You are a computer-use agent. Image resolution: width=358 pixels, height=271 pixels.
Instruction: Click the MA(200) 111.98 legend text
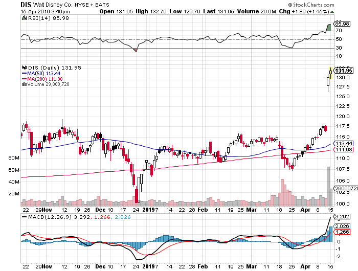(45, 79)
